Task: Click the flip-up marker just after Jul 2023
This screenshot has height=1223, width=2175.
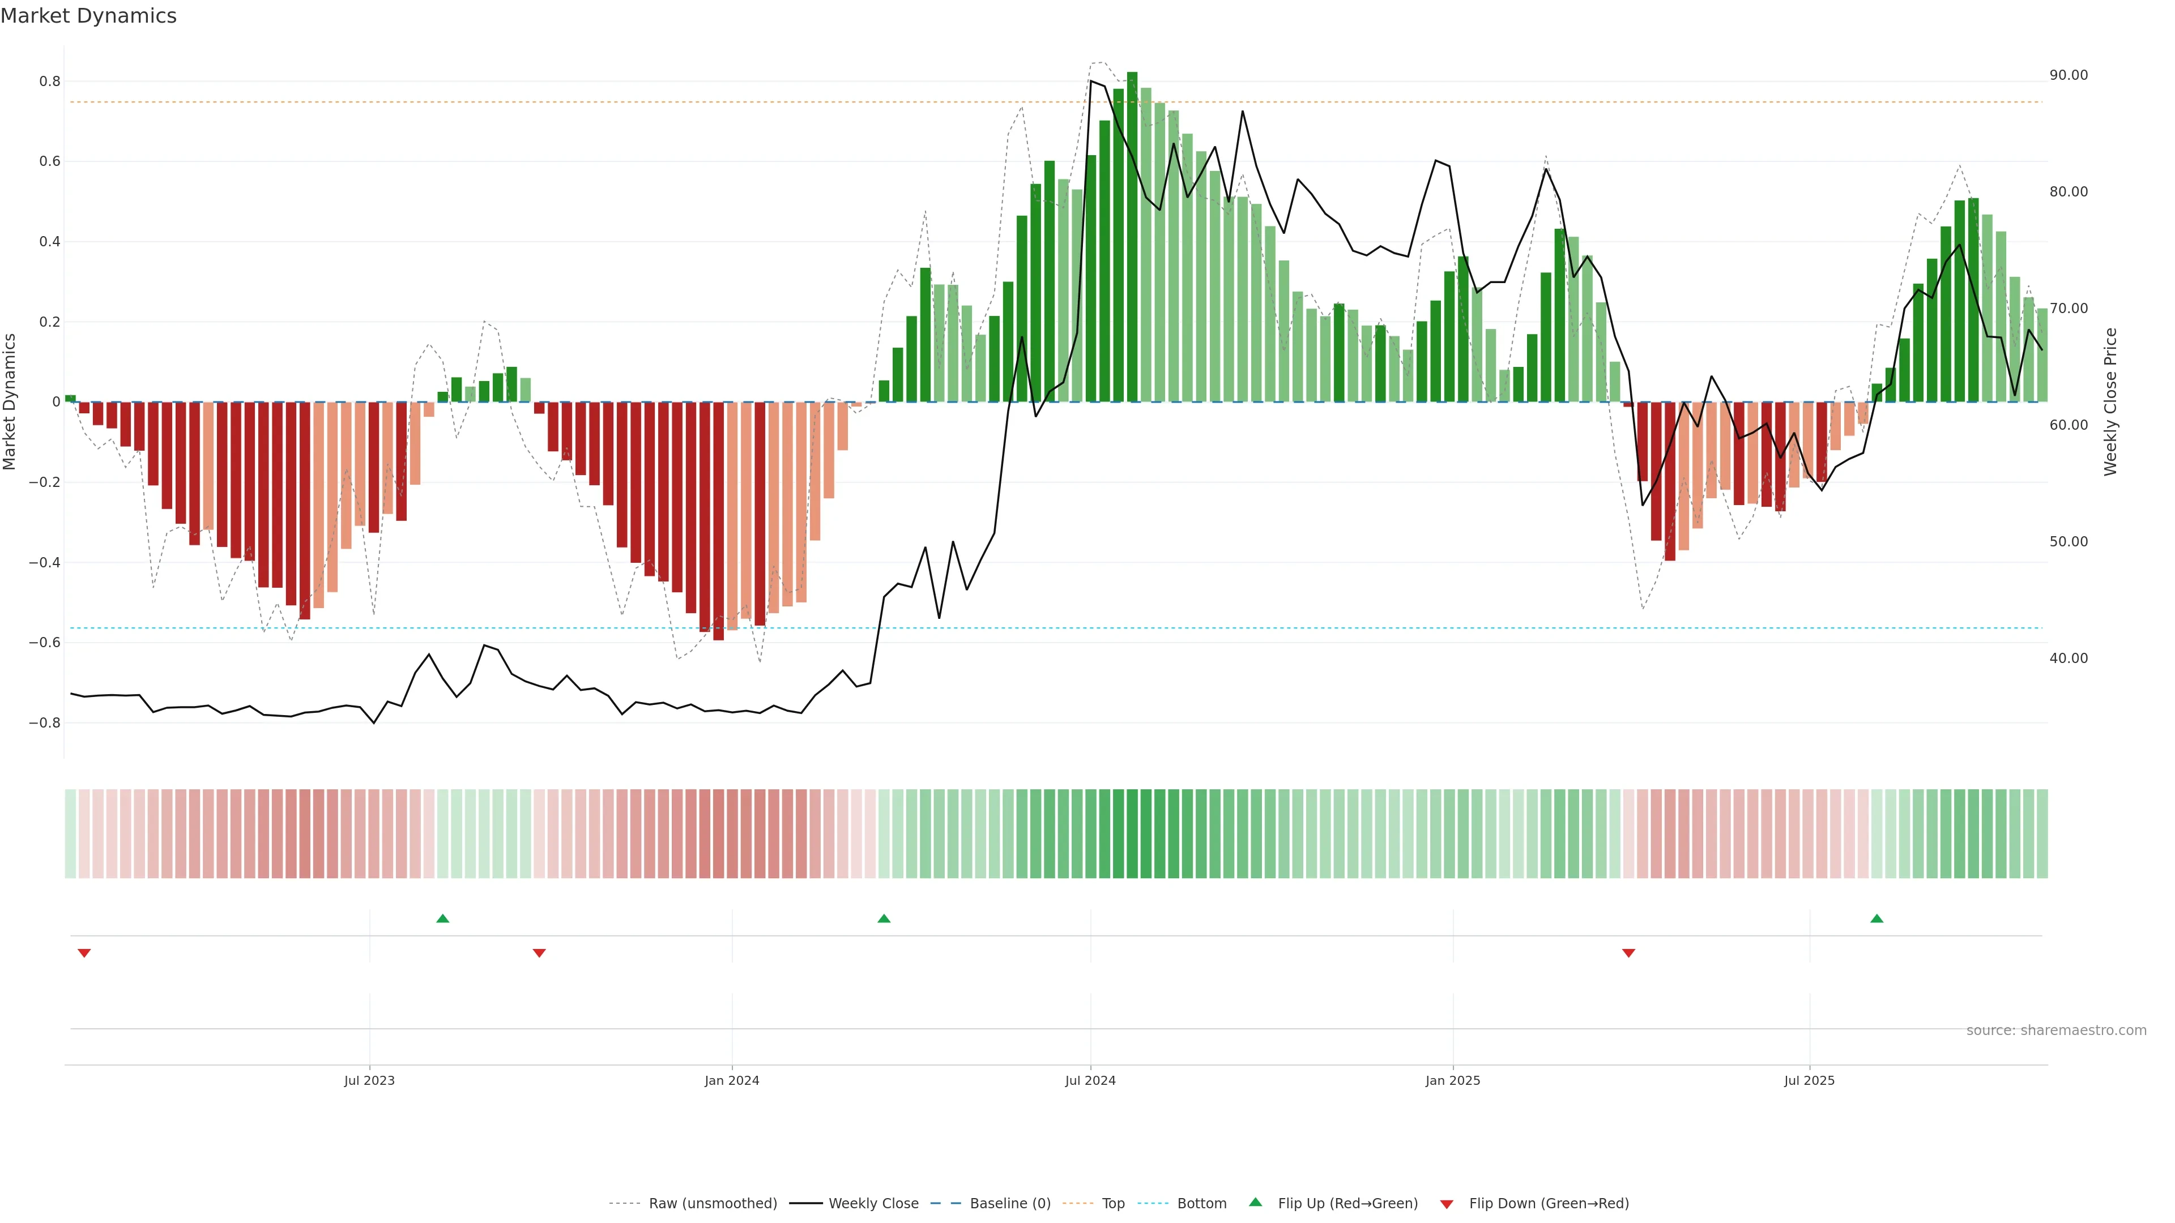Action: pyautogui.click(x=442, y=918)
